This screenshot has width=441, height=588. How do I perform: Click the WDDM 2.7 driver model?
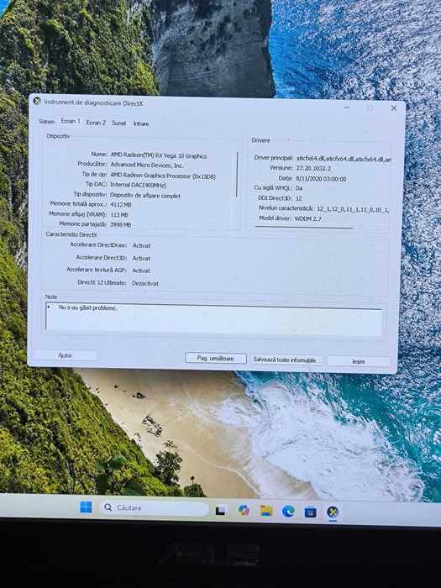tap(308, 218)
